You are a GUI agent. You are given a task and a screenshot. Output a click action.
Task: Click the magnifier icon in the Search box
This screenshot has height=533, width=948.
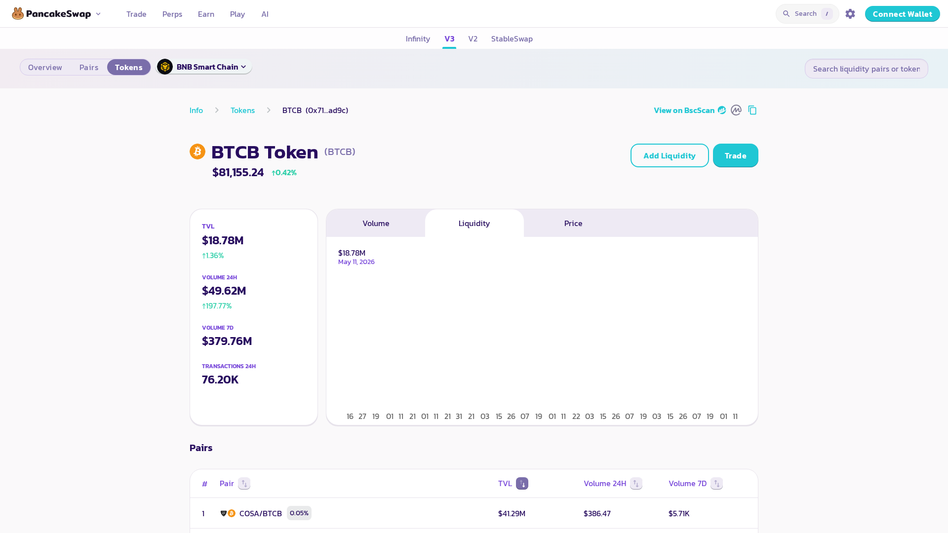[787, 14]
